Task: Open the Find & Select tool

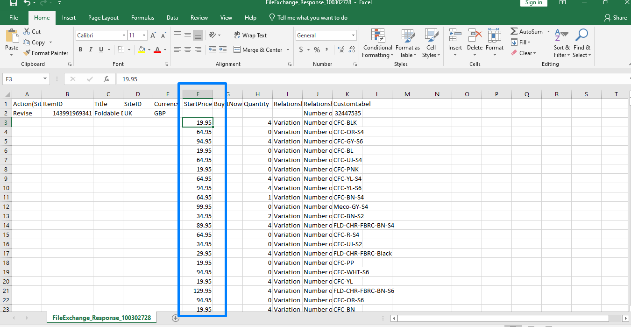Action: tap(581, 43)
